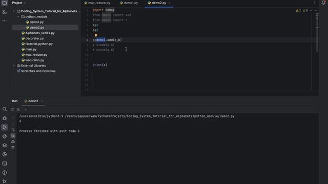Image resolution: width=328 pixels, height=184 pixels.
Task: Open editor tabs more options menu
Action: pos(314,3)
